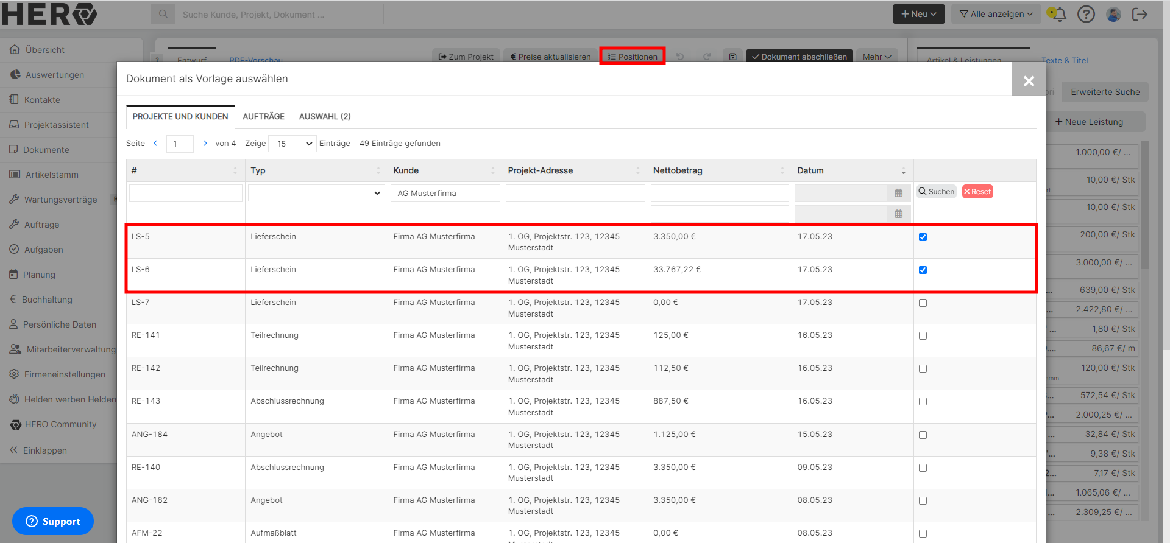Click the save disk icon in document toolbar

(x=732, y=57)
